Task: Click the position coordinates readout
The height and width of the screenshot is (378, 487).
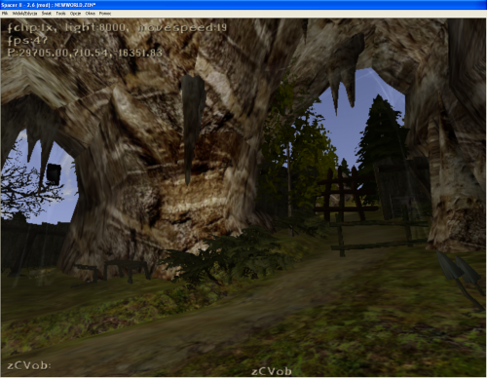Action: point(85,53)
